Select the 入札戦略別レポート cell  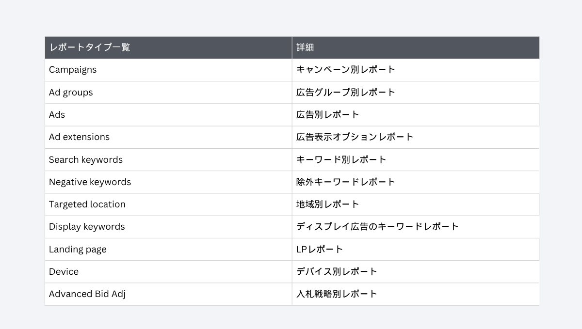point(416,294)
